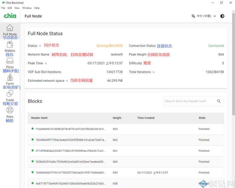This screenshot has height=188, width=235.
Task: Click the 1262384158 total iterations value
Action: pos(215,72)
